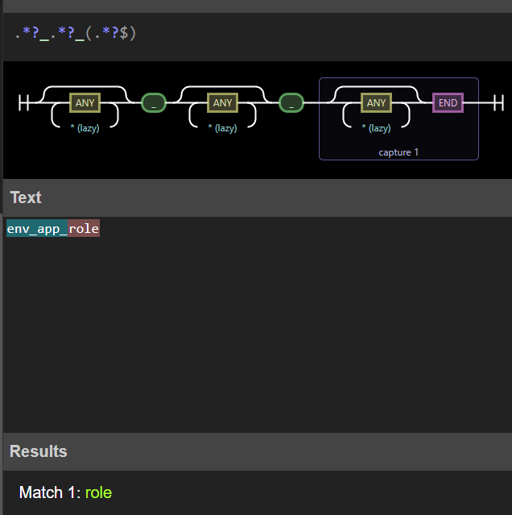Click lazy quantifier label inside capture group
The image size is (512, 515).
(376, 128)
